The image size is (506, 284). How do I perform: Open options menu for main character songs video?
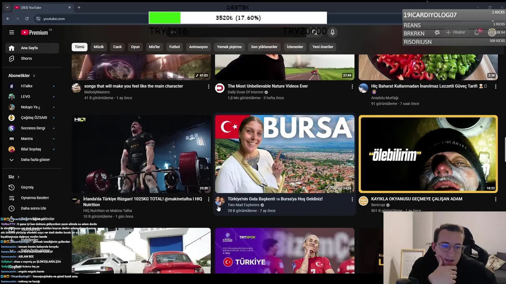[209, 86]
